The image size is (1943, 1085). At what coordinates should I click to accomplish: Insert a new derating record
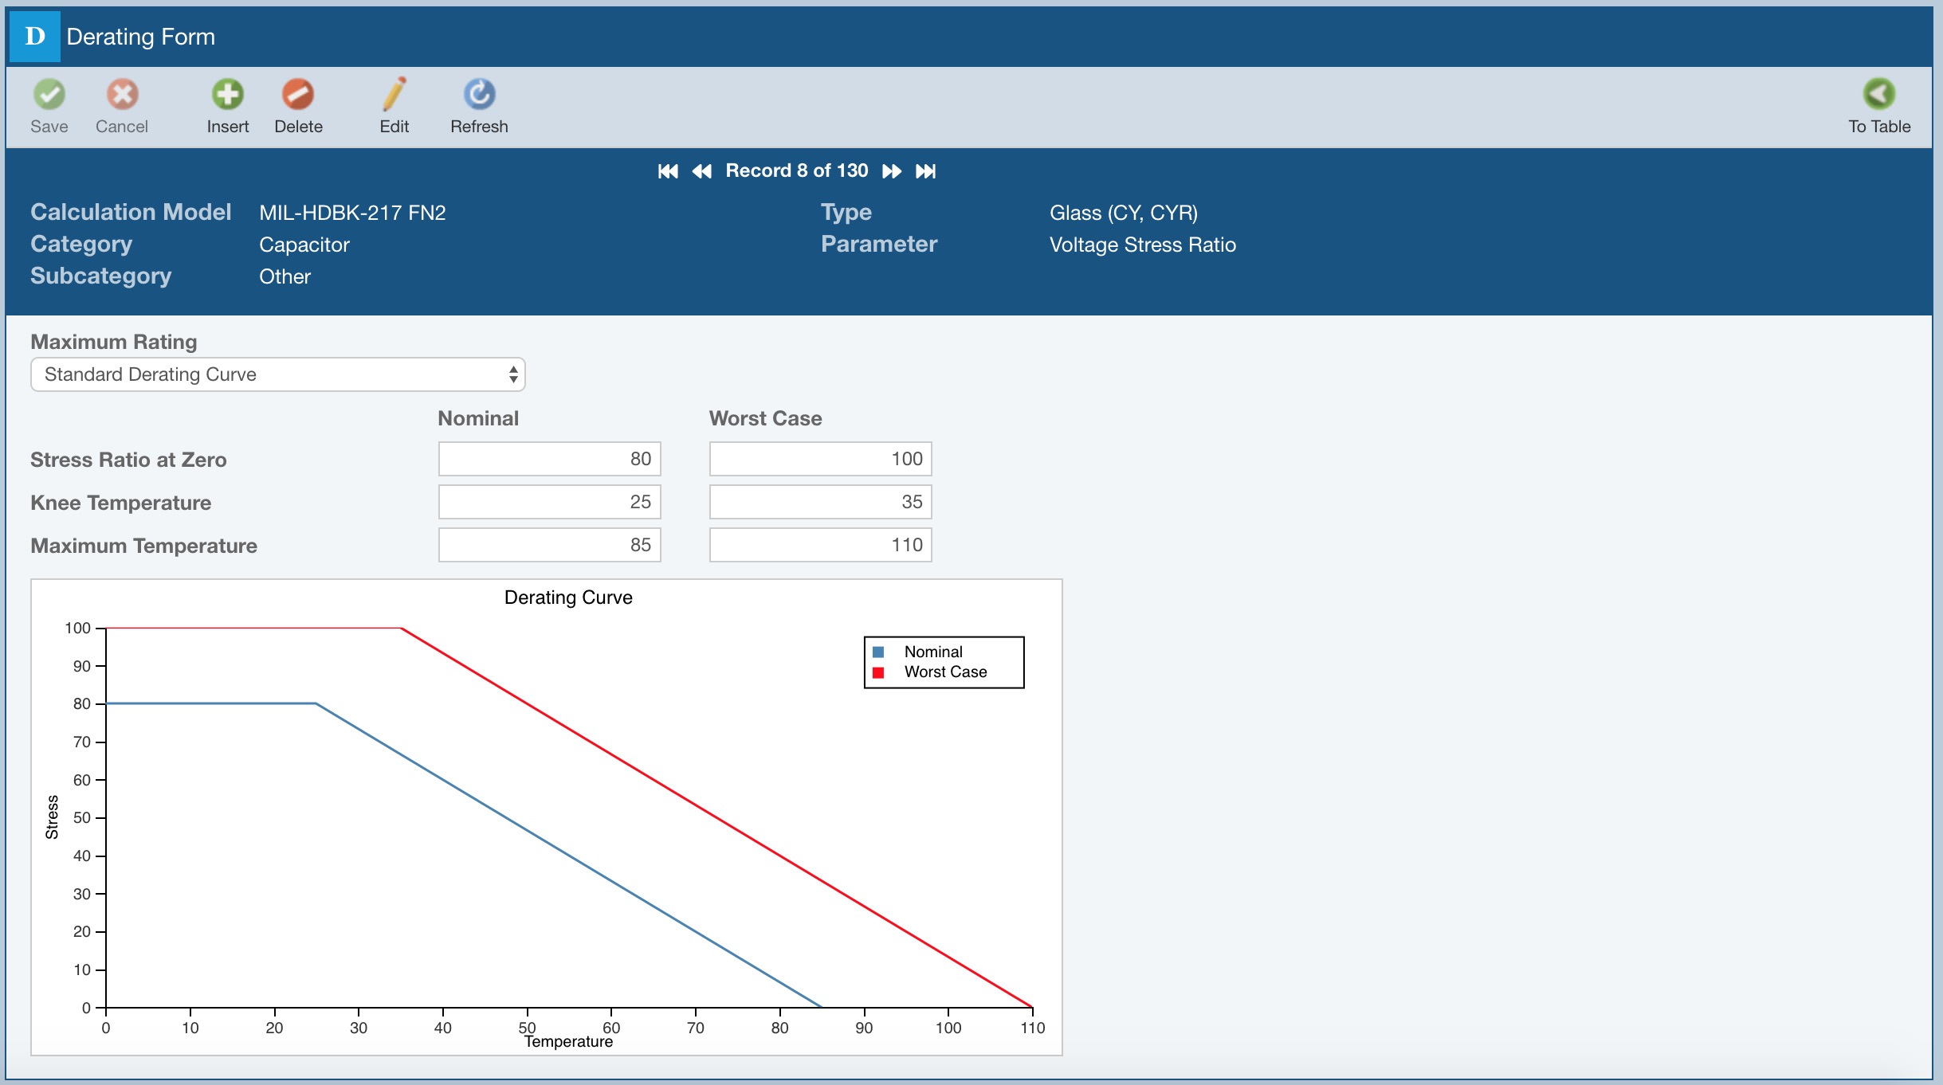point(227,95)
